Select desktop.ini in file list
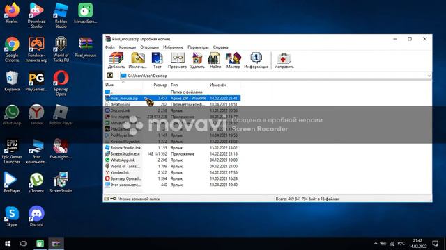 pyautogui.click(x=172, y=104)
